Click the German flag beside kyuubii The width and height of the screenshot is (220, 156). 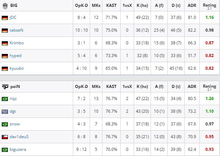[x=5, y=69]
